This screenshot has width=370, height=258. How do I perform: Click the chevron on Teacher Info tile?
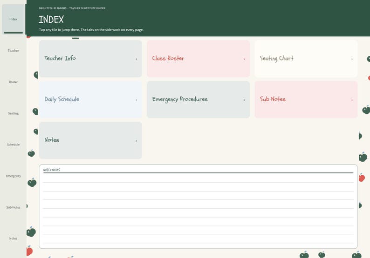tap(136, 59)
